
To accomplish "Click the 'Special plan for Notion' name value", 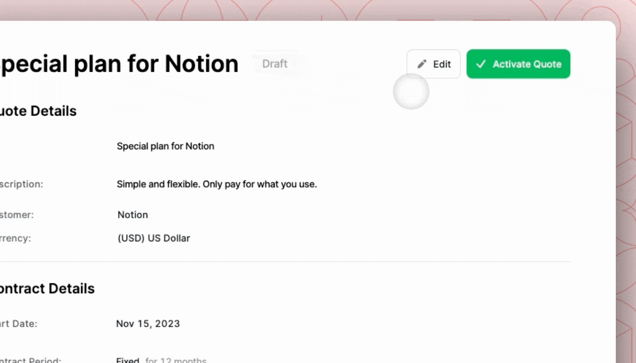I will (x=166, y=146).
